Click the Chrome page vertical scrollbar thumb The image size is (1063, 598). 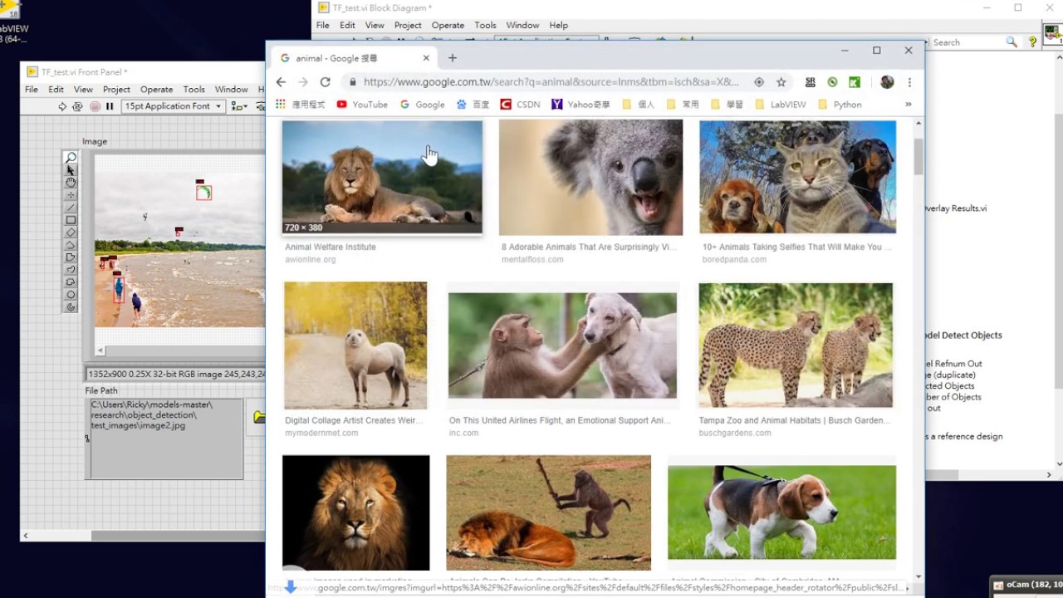(x=918, y=156)
